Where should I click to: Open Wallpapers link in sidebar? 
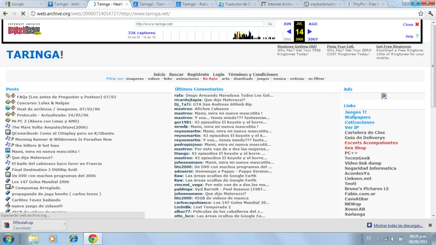pyautogui.click(x=358, y=117)
